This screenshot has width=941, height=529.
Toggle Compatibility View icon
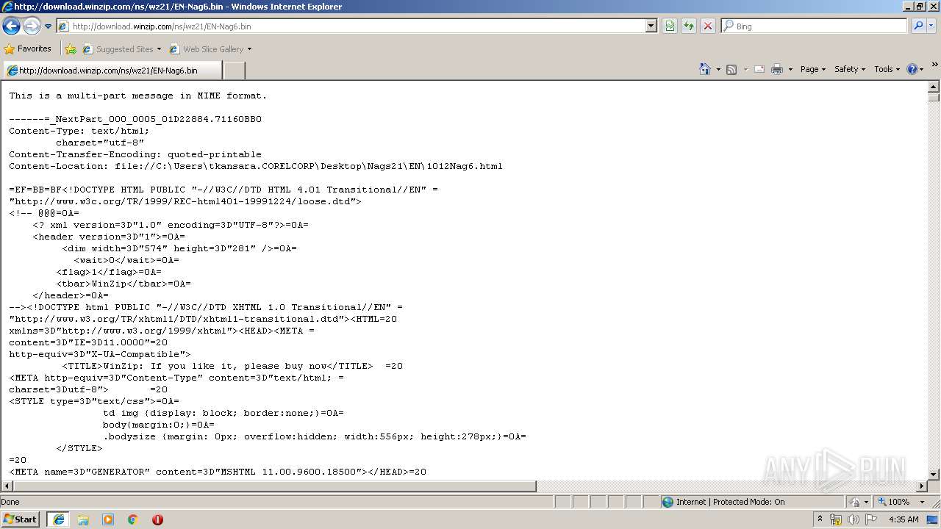tap(670, 26)
